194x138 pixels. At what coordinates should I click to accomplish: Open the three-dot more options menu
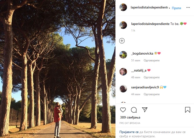[x=188, y=7]
